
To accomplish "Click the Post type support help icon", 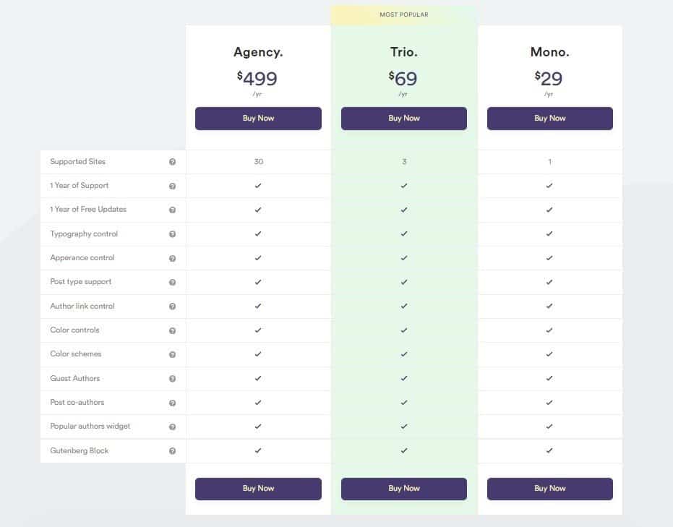I will click(172, 282).
